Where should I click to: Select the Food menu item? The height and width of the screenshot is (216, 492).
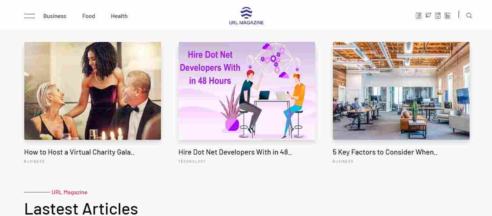point(89,16)
